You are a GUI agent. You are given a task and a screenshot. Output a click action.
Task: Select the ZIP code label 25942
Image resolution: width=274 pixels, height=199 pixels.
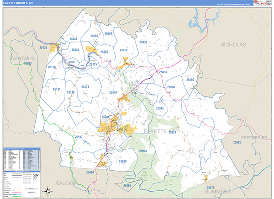[160, 108]
